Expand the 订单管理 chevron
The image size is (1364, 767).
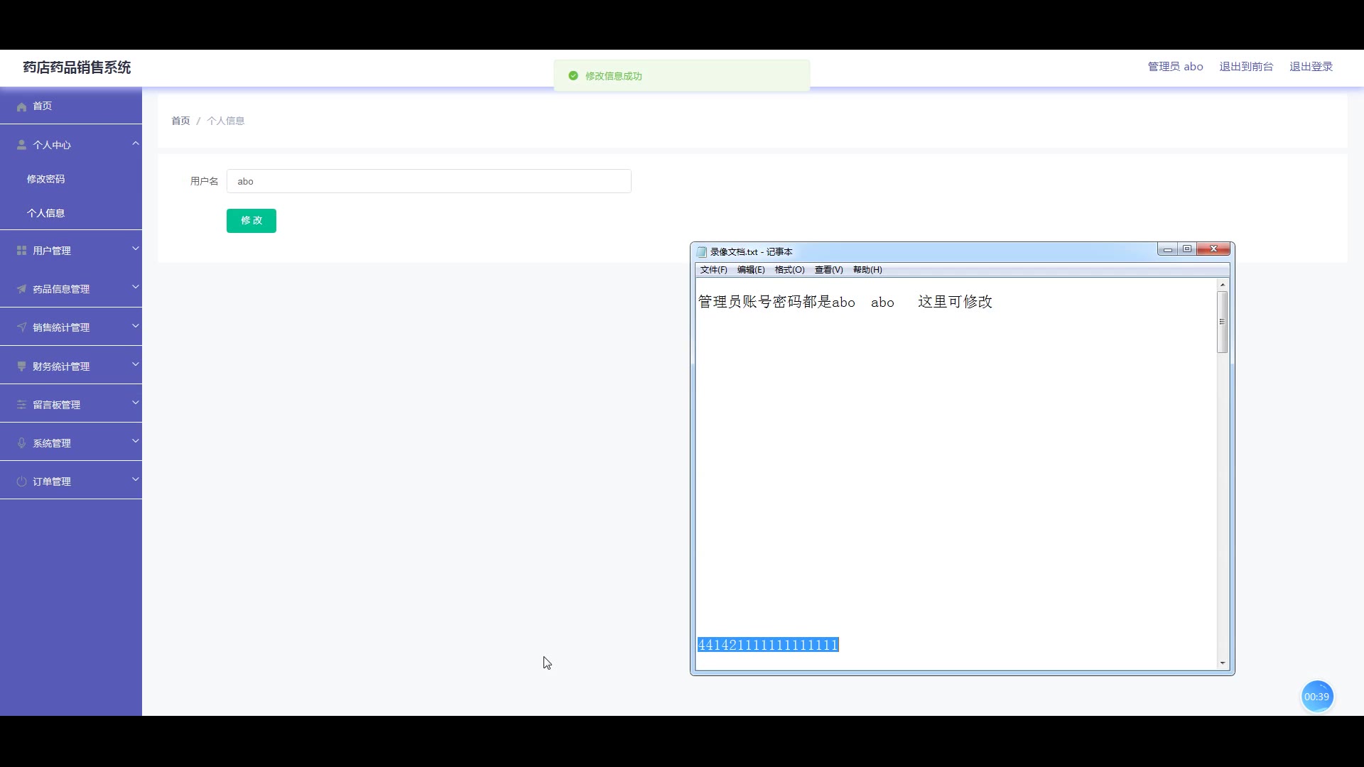(x=135, y=479)
